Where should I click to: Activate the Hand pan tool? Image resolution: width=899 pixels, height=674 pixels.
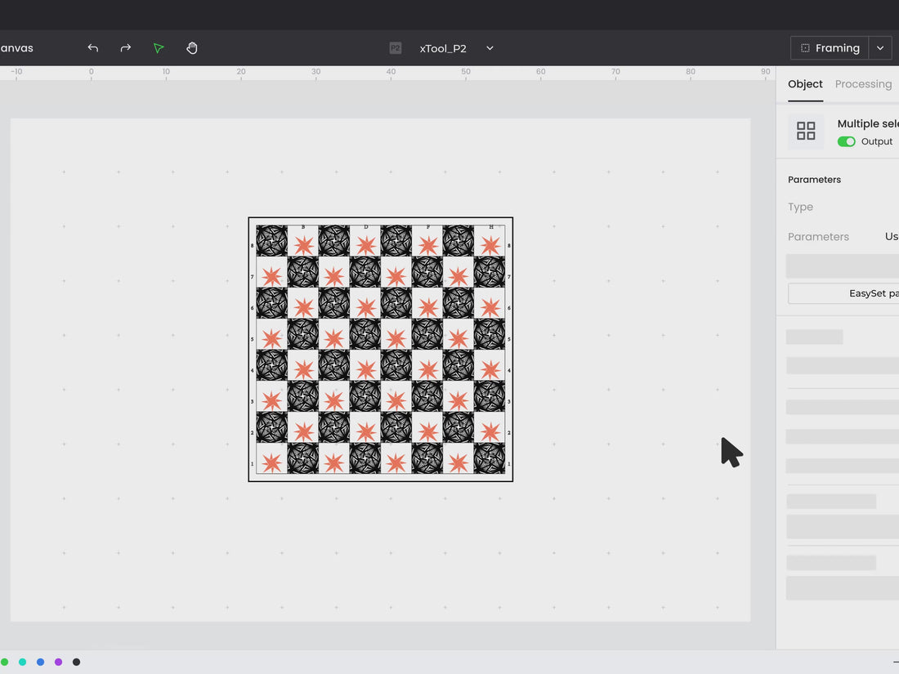(192, 48)
